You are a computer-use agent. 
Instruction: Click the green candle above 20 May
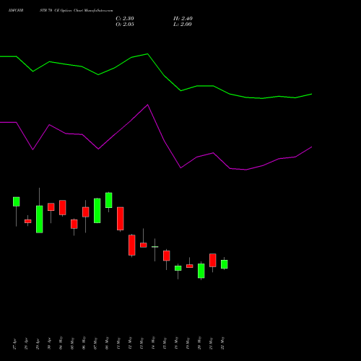tap(201, 271)
